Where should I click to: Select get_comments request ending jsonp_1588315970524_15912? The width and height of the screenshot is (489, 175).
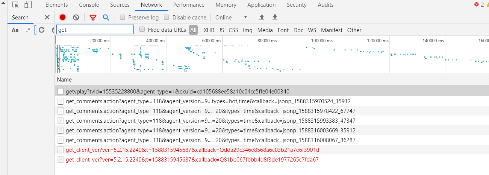(272, 101)
